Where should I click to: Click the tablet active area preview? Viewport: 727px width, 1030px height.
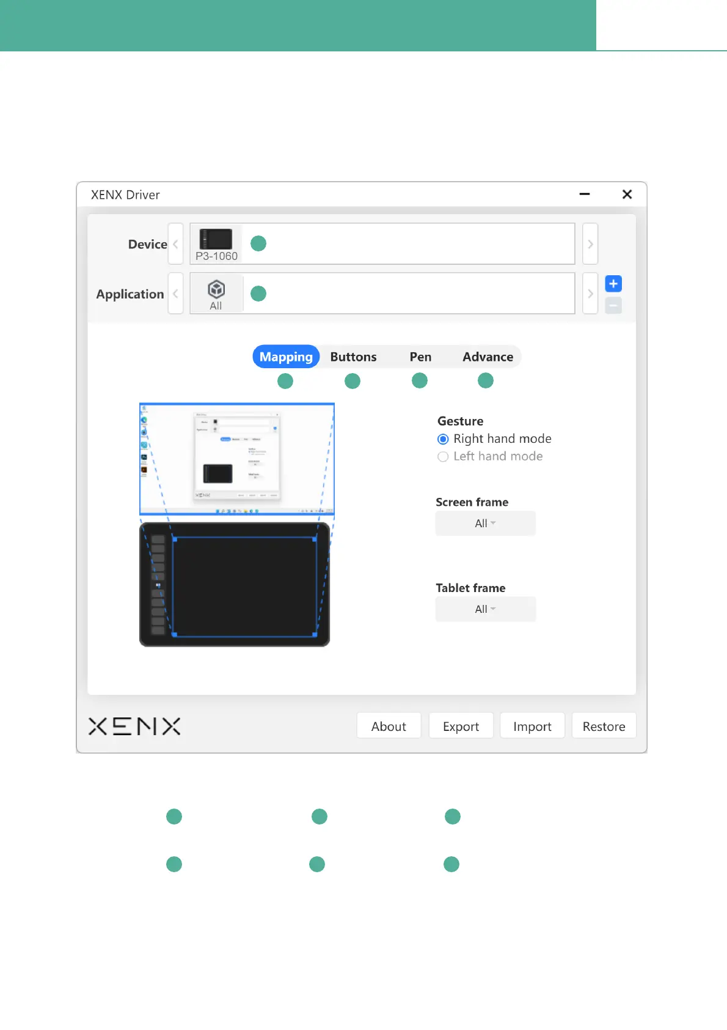pos(244,587)
